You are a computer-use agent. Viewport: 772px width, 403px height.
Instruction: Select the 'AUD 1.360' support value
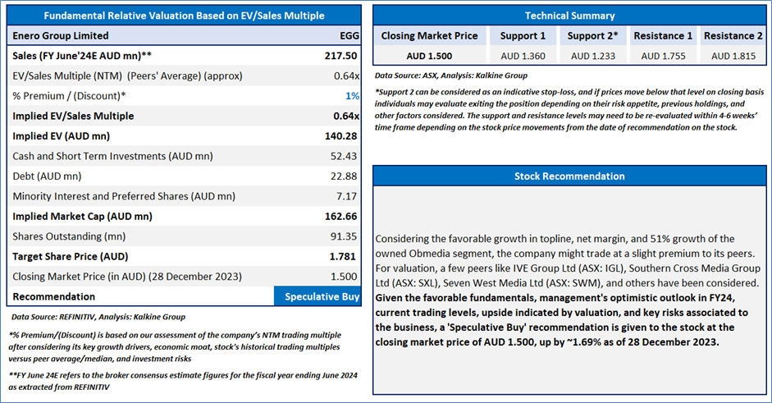[523, 56]
